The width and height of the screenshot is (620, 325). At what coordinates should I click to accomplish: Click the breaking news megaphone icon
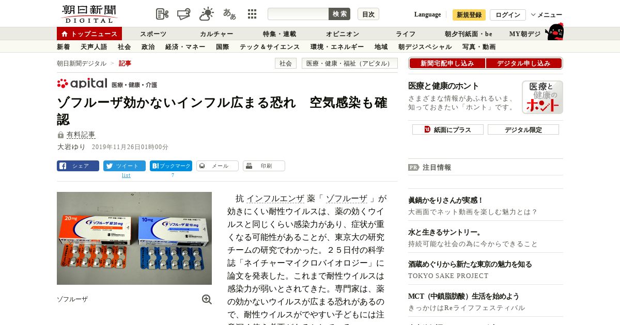click(184, 14)
